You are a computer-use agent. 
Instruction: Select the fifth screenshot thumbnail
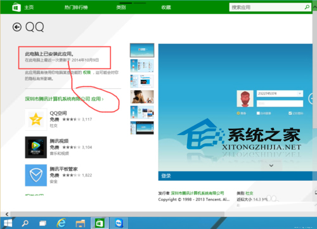pos(142,112)
